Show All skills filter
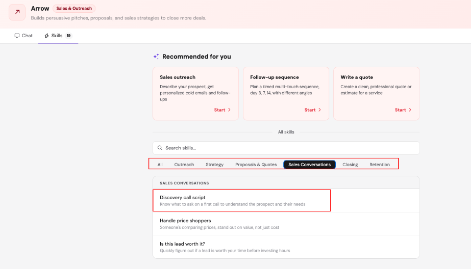 coord(160,165)
